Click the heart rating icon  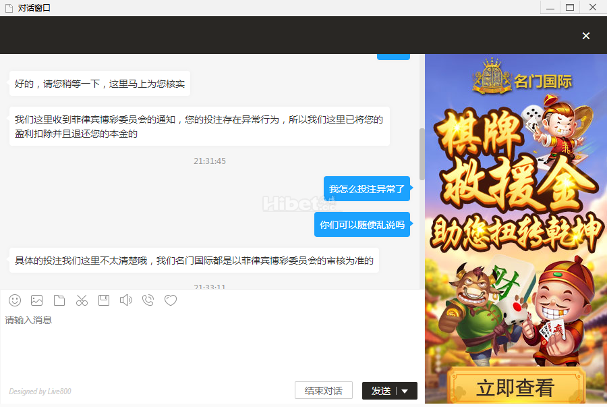[171, 300]
